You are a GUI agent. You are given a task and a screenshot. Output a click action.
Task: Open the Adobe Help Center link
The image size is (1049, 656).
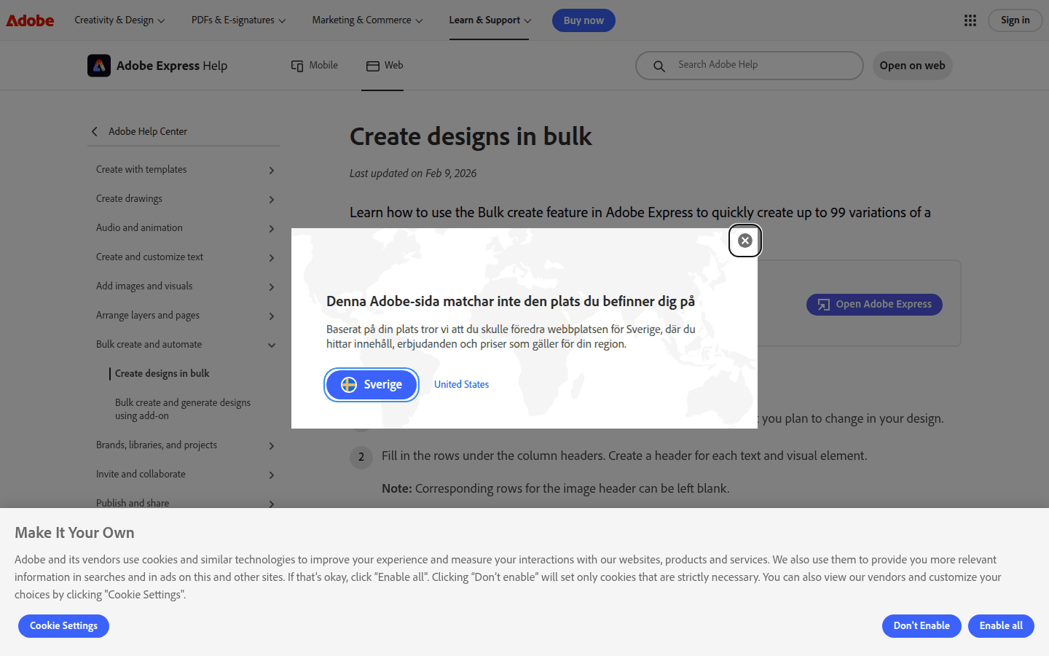click(x=148, y=132)
